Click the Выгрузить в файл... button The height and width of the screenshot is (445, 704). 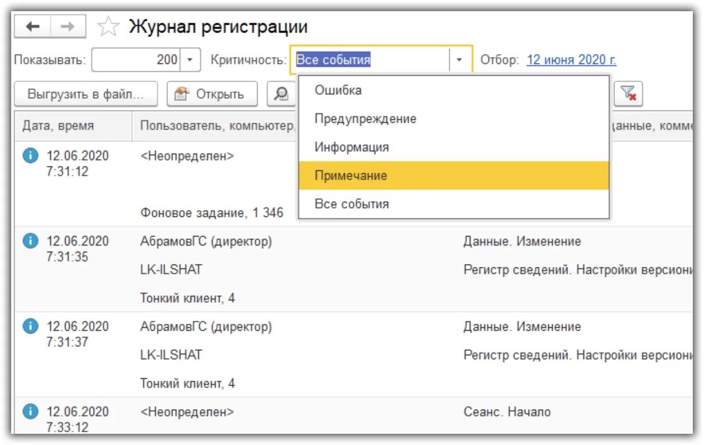[x=86, y=94]
